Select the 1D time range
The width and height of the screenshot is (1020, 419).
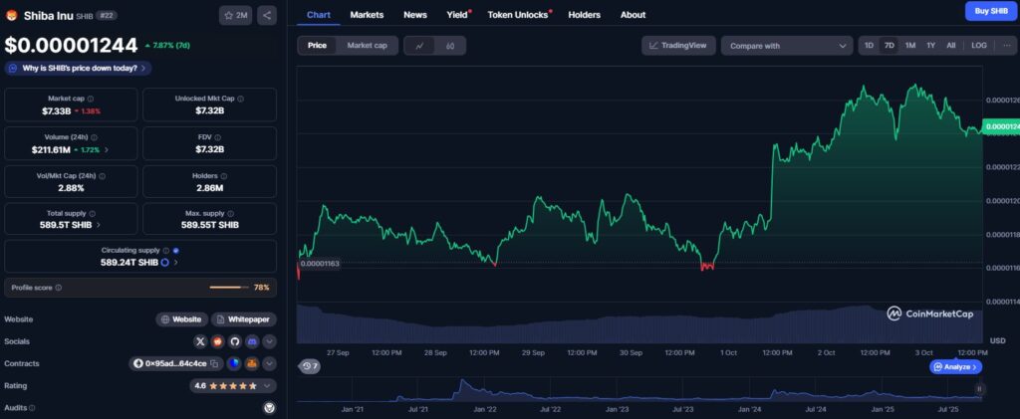[869, 46]
